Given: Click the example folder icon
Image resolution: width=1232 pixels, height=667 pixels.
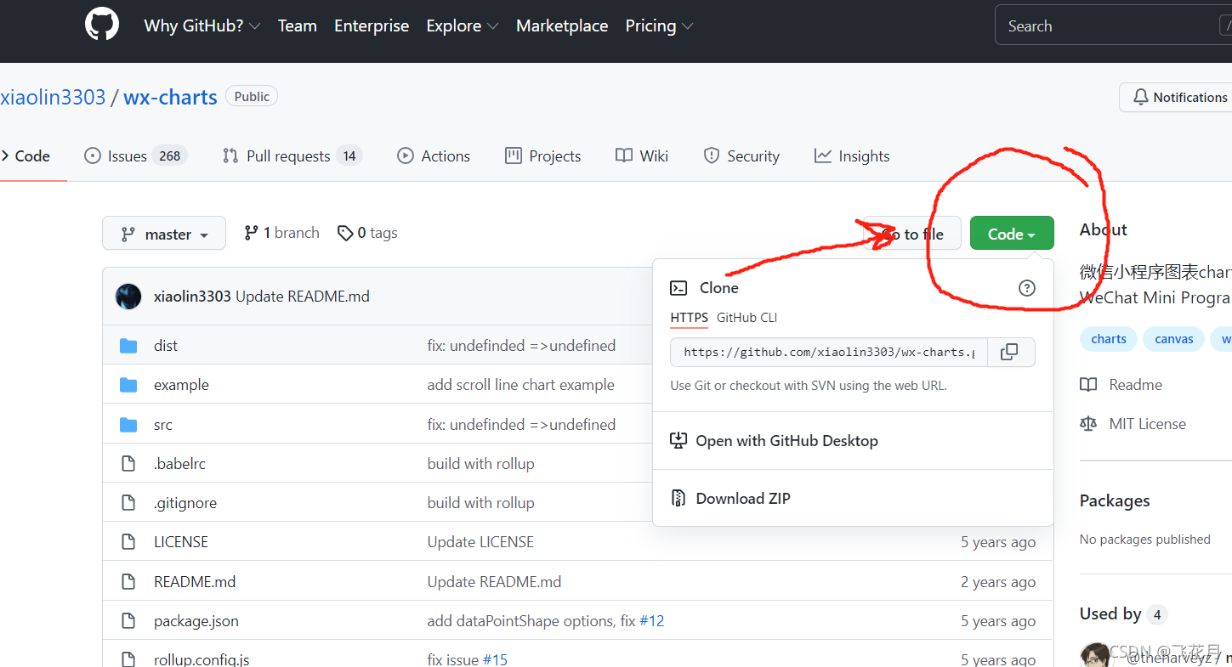Looking at the screenshot, I should click(128, 385).
